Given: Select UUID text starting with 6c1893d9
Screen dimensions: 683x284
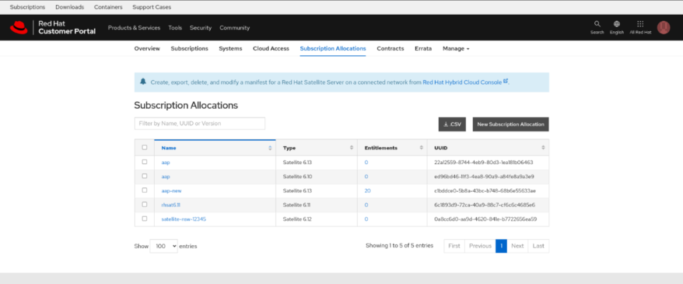Looking at the screenshot, I should click(484, 205).
